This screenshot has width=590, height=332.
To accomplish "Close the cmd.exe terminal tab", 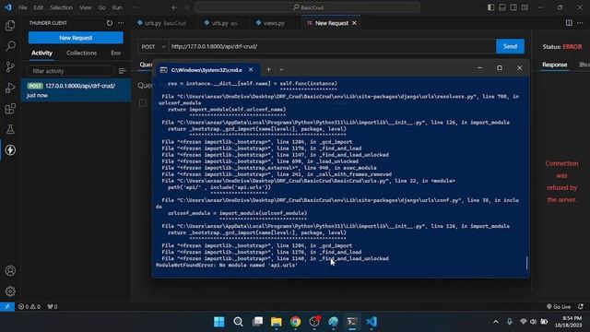I will pyautogui.click(x=251, y=70).
